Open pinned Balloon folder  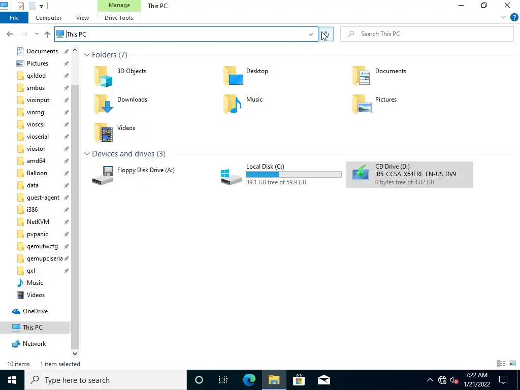point(37,173)
